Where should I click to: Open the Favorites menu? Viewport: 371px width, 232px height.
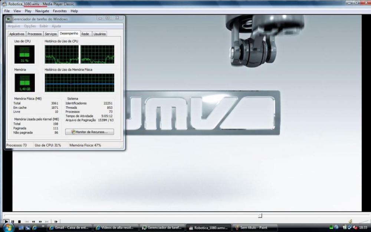pos(60,11)
